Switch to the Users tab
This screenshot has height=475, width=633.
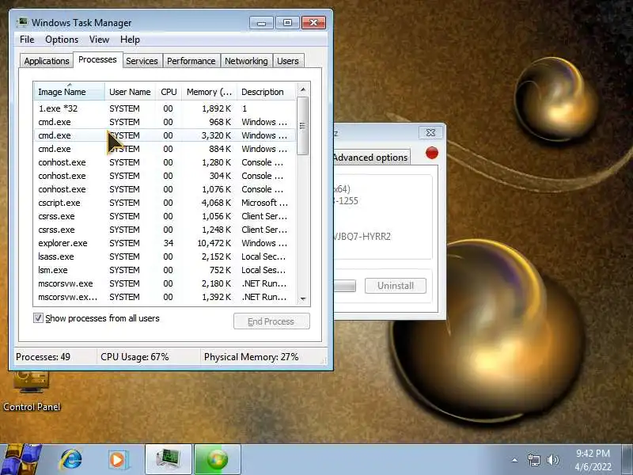click(288, 61)
